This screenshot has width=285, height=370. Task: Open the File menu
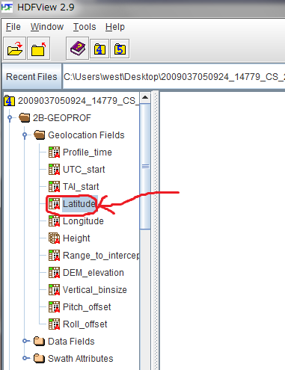coord(13,27)
